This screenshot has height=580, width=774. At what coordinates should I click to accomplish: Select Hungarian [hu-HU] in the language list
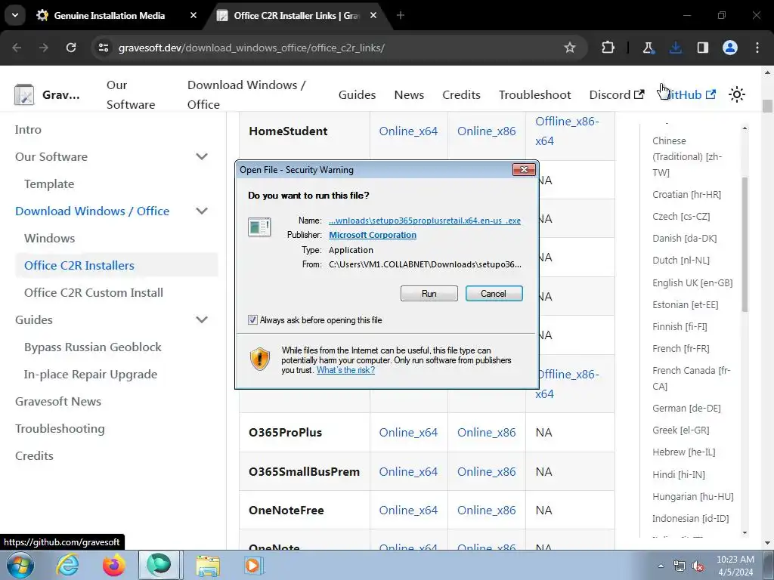(692, 497)
